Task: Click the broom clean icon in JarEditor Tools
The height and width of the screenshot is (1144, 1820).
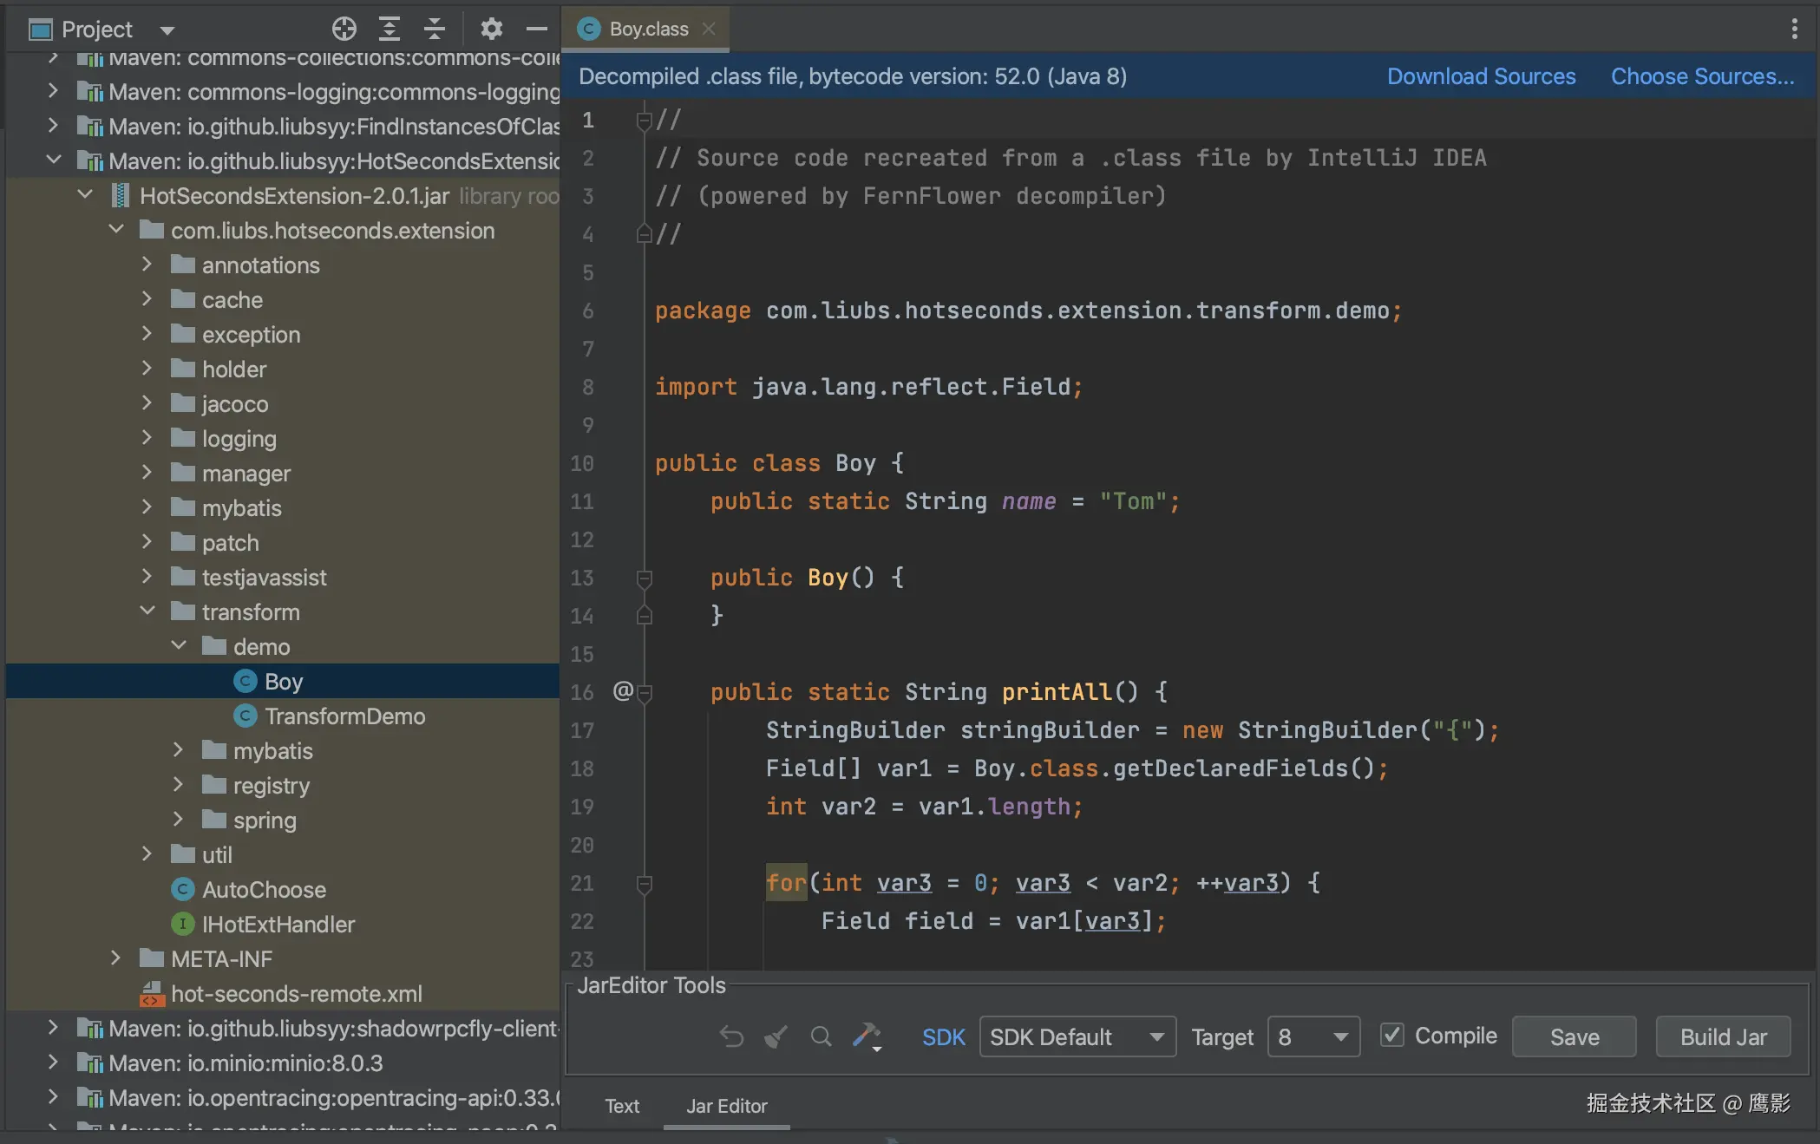Action: [x=776, y=1036]
